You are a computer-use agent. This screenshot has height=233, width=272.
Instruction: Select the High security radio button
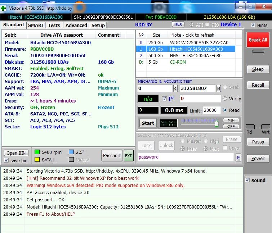[206, 141]
